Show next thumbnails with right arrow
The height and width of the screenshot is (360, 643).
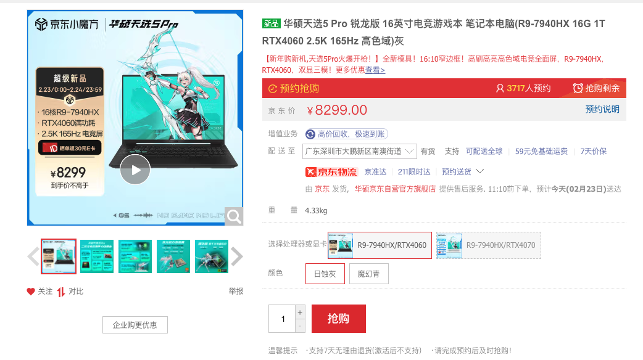pos(237,257)
